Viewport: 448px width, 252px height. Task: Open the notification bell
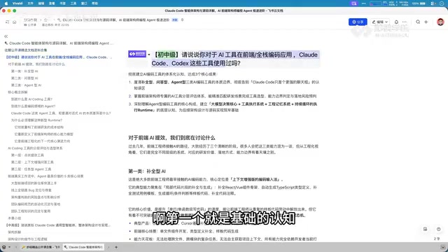[396, 22]
